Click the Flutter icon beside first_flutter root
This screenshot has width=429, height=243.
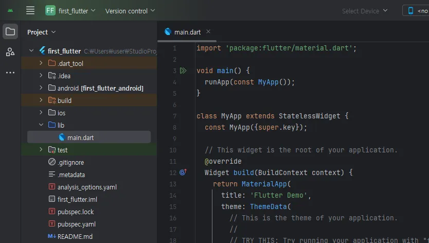click(42, 50)
